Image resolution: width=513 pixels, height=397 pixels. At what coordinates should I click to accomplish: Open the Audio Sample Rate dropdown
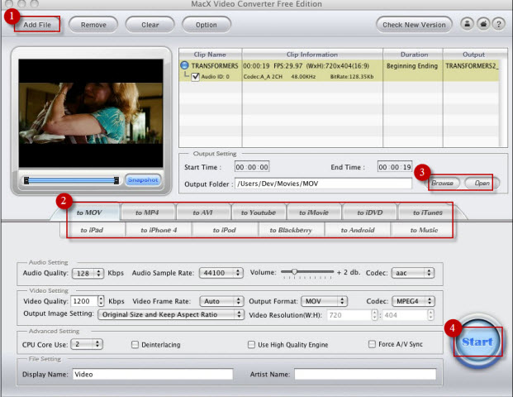(x=221, y=273)
